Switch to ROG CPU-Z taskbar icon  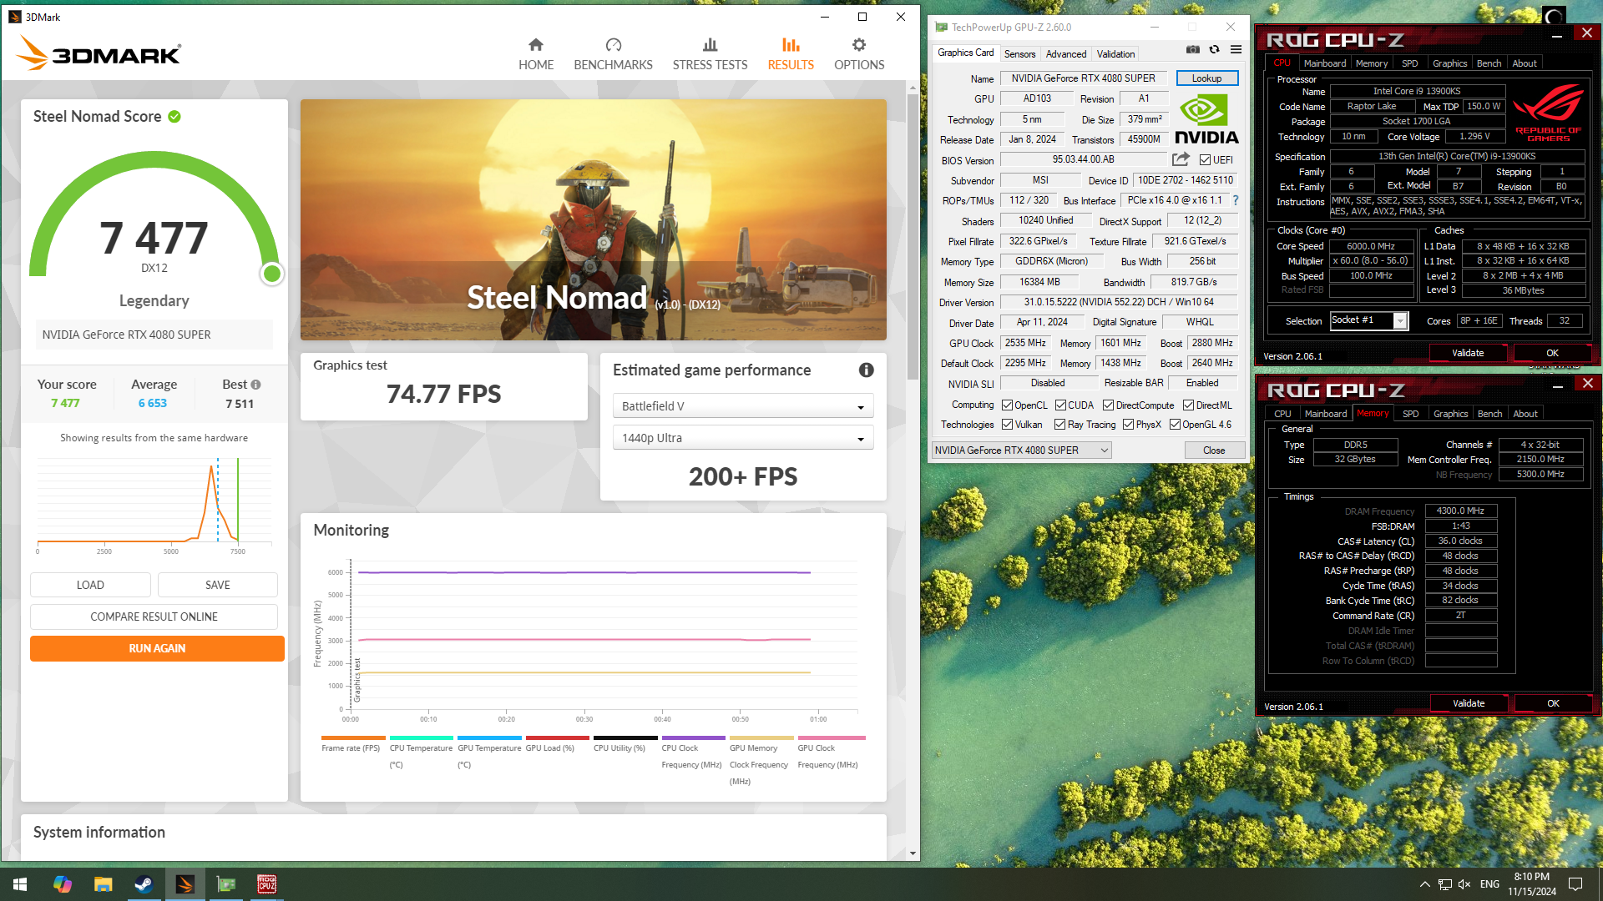[266, 884]
